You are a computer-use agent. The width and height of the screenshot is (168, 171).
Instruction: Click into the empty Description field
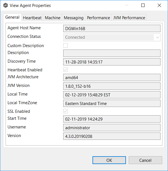coord(112,53)
